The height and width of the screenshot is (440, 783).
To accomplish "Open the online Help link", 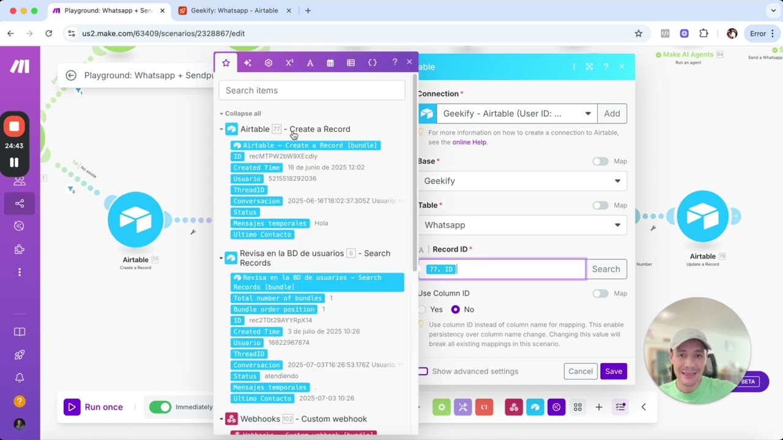I will pyautogui.click(x=469, y=142).
